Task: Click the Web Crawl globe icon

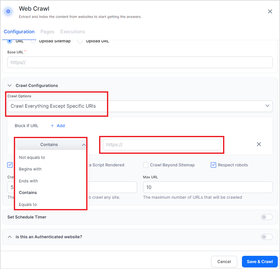Action: click(x=8, y=11)
